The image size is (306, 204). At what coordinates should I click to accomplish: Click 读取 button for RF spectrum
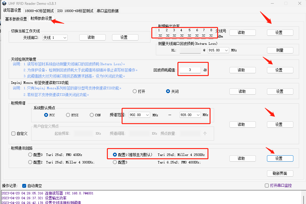point(243,125)
